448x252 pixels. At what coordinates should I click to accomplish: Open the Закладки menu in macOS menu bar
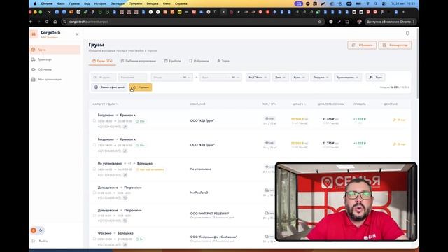pyautogui.click(x=118, y=3)
